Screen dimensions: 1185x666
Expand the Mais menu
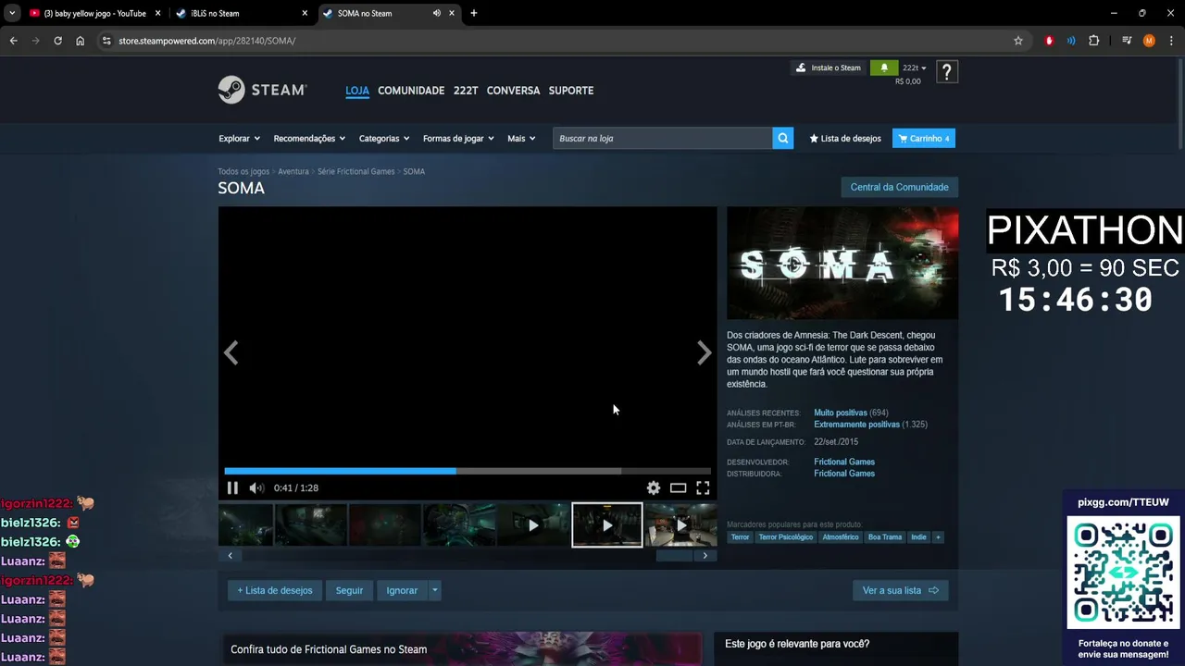(521, 138)
